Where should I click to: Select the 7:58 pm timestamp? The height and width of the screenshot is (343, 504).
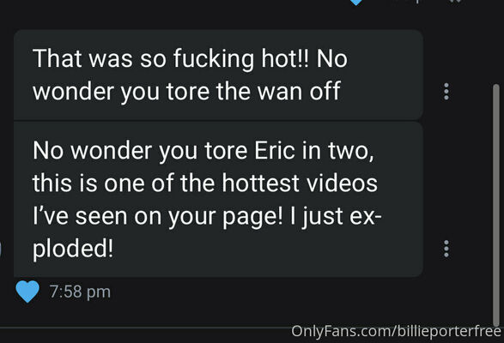coord(80,292)
